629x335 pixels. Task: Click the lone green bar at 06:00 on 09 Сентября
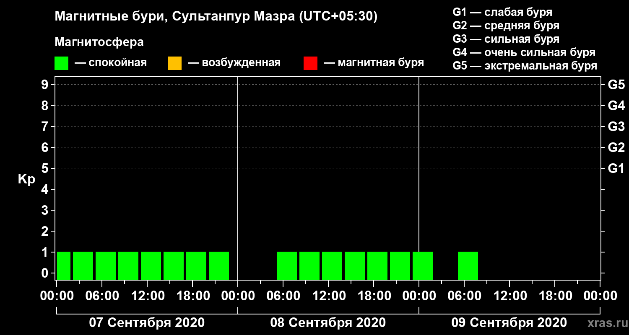[468, 265]
